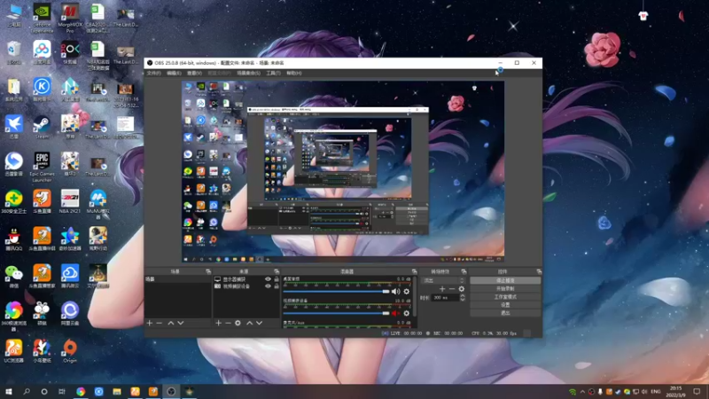Toggle visibility of 视频捕获设备 source
Screen dimensions: 709x399
coord(268,286)
